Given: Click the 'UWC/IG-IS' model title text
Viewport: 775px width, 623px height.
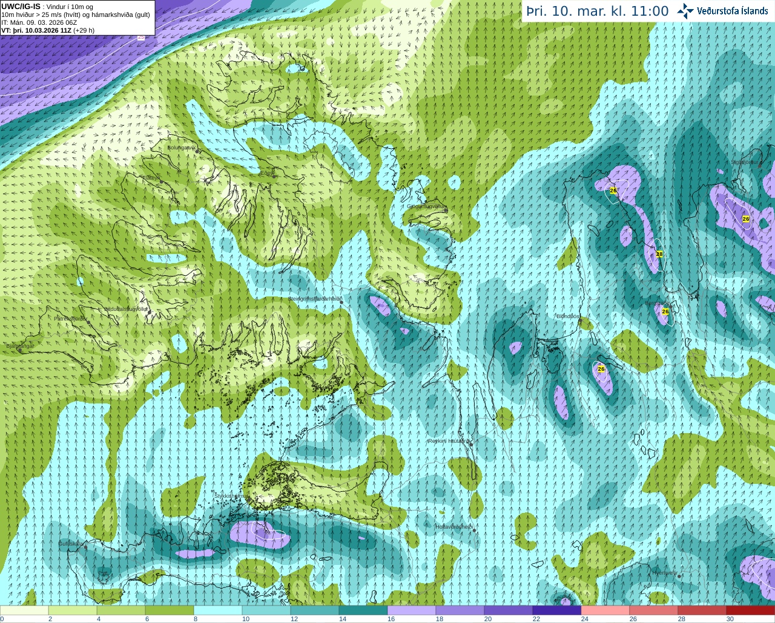Looking at the screenshot, I should pos(21,6).
